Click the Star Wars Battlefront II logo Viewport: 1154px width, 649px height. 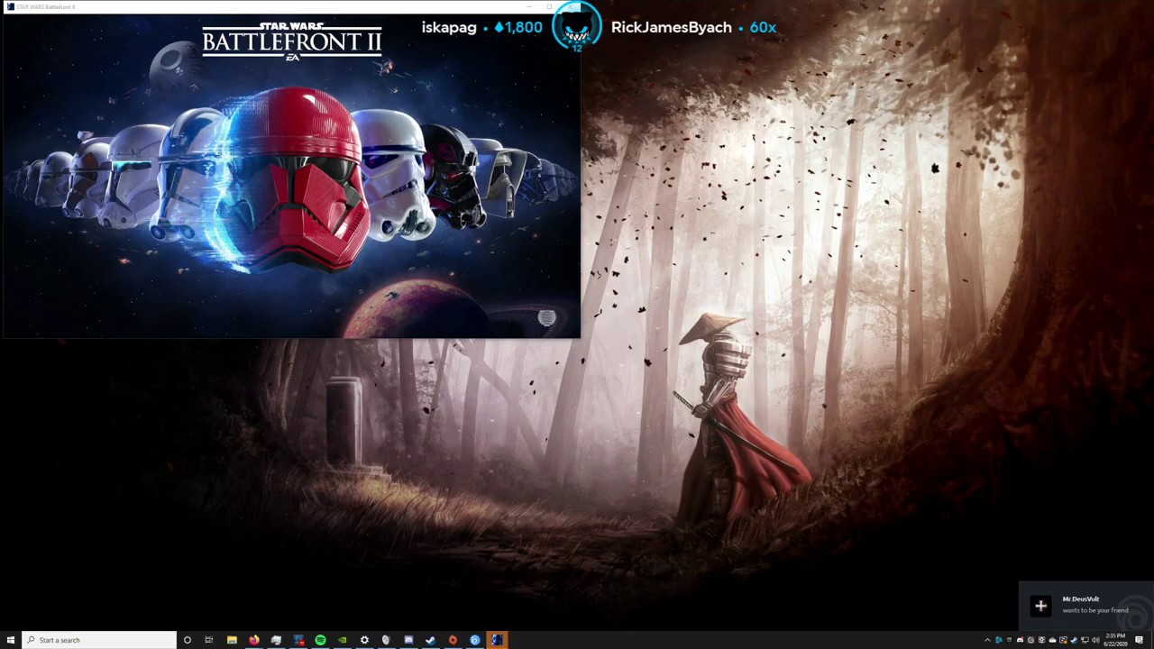point(292,41)
